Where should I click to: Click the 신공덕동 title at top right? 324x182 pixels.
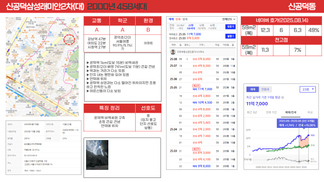[302, 7]
